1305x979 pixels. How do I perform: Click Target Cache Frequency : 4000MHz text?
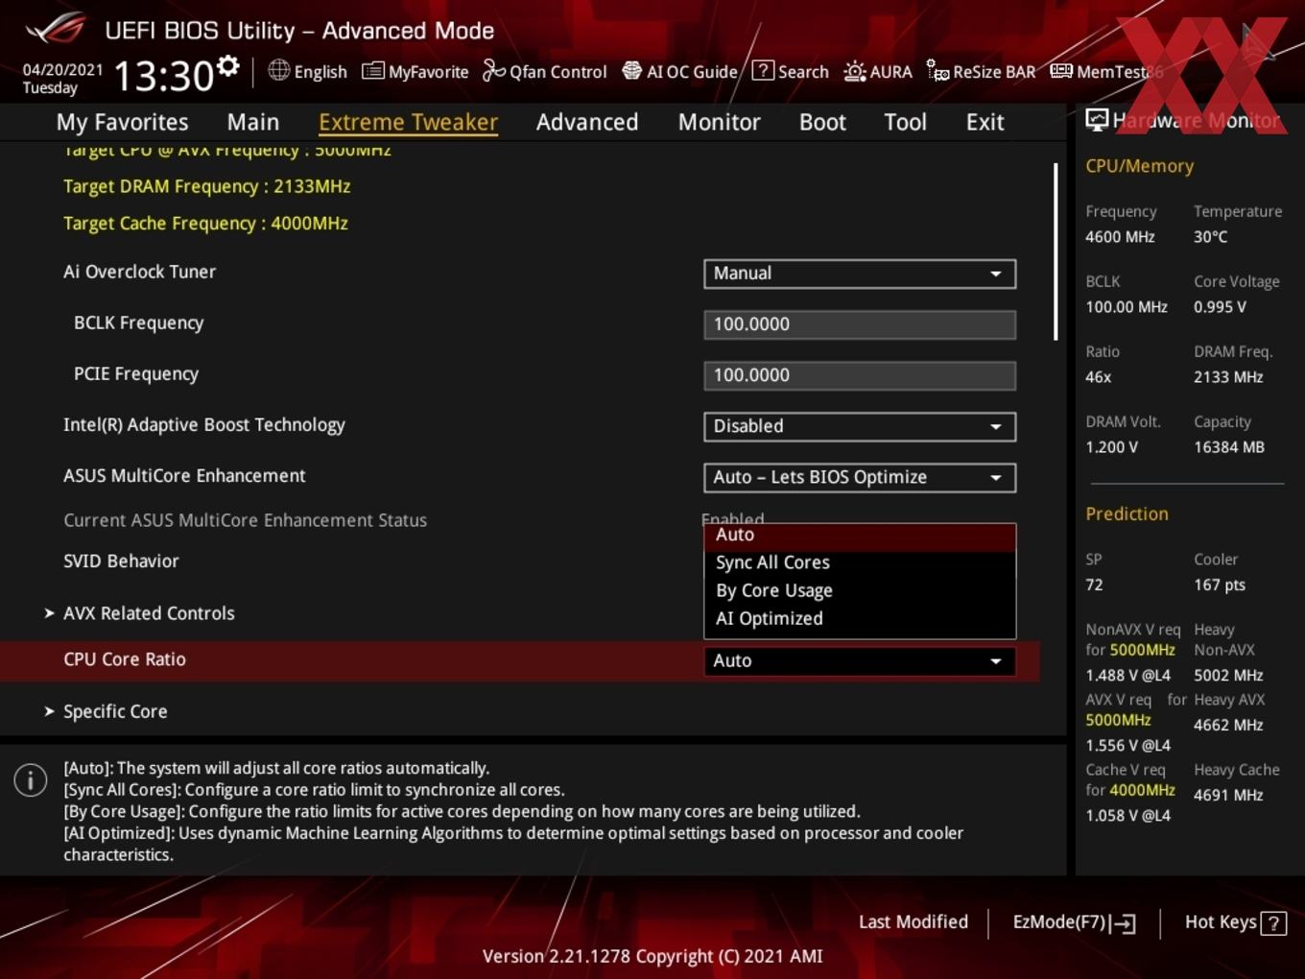tap(205, 224)
